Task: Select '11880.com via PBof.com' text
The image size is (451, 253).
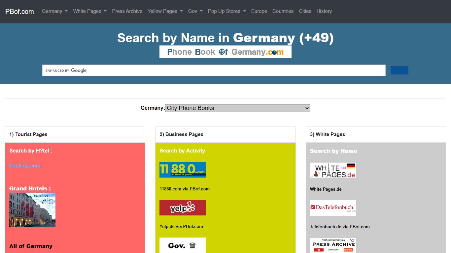Action: coord(185,189)
